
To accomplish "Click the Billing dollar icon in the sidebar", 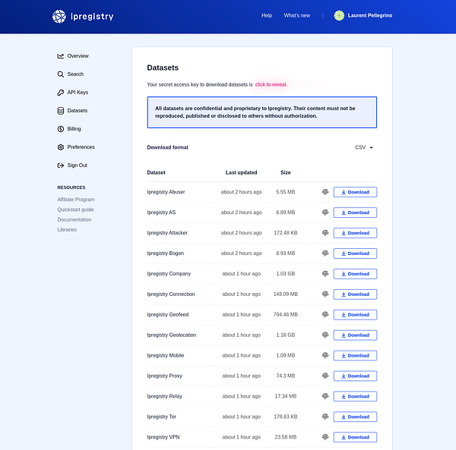I will point(61,129).
